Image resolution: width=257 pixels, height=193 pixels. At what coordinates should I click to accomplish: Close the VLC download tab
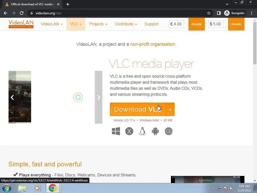(x=58, y=4)
